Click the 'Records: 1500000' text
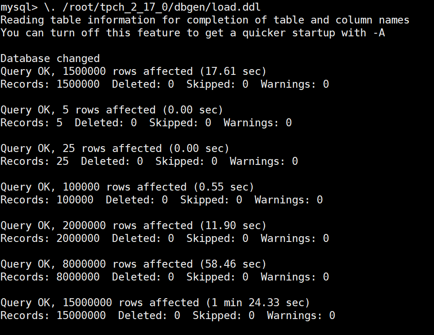This screenshot has width=434, height=335. click(x=50, y=84)
